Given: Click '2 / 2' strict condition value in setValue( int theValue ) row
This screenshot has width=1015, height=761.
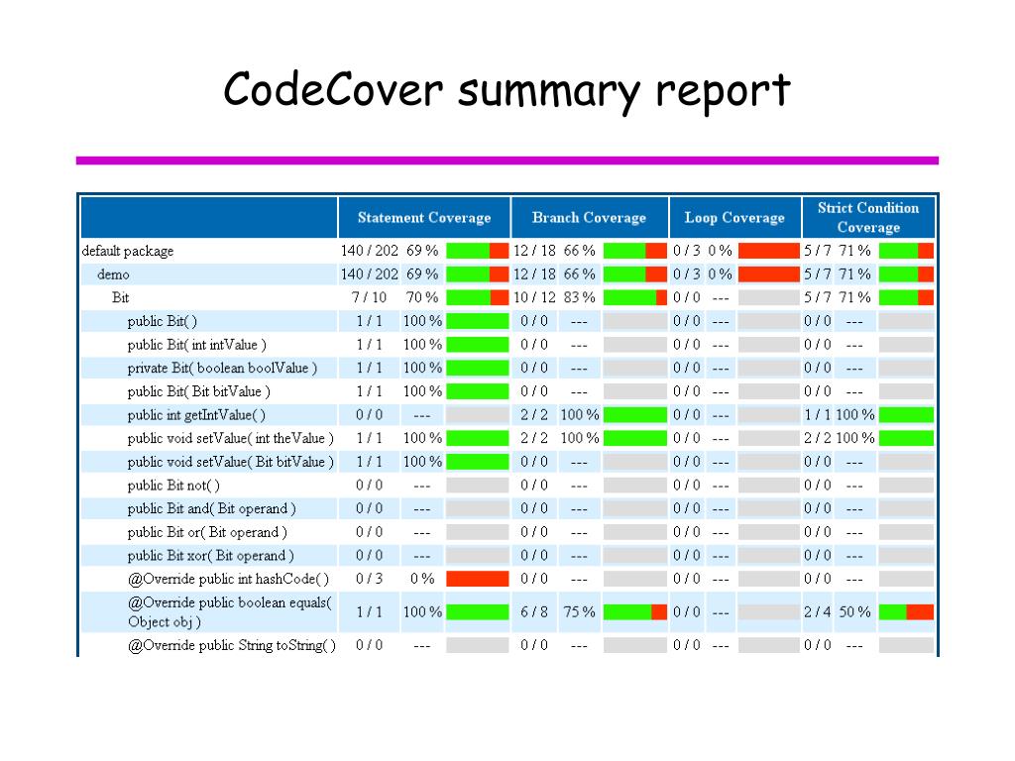Looking at the screenshot, I should click(x=818, y=438).
